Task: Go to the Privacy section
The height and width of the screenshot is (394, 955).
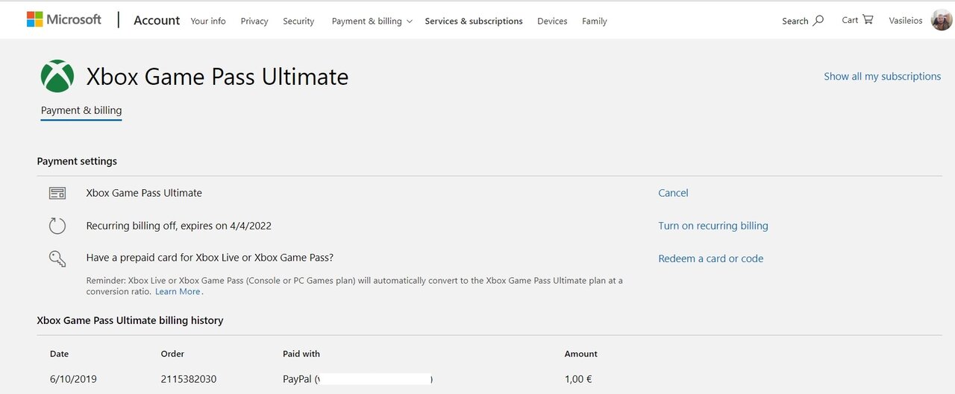Action: coord(254,21)
